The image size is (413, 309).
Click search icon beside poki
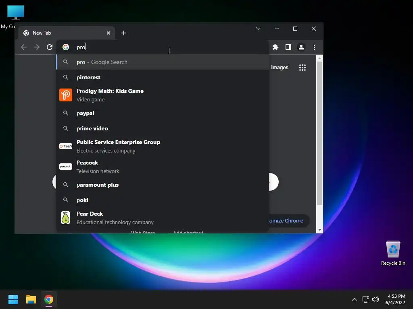66,200
